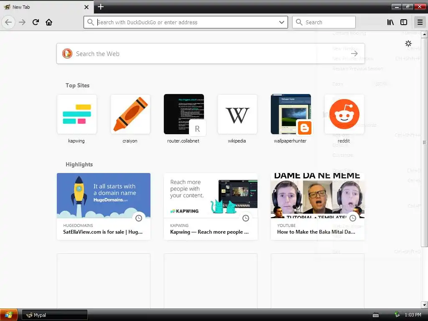Go forward to the next page

click(22, 22)
